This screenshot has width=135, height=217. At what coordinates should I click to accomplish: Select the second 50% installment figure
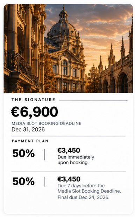pyautogui.click(x=23, y=181)
